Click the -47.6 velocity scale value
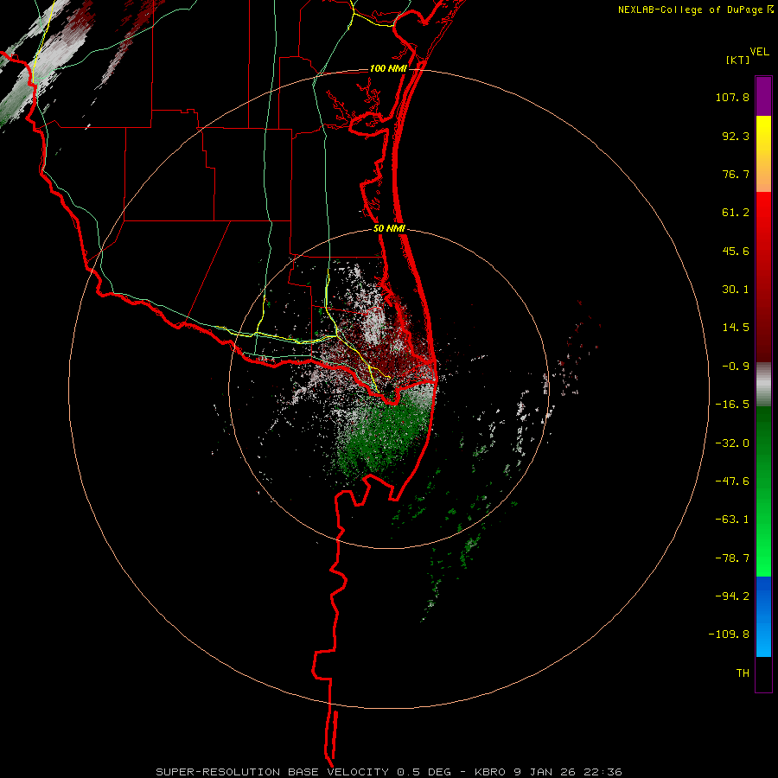The image size is (778, 778). click(x=732, y=481)
